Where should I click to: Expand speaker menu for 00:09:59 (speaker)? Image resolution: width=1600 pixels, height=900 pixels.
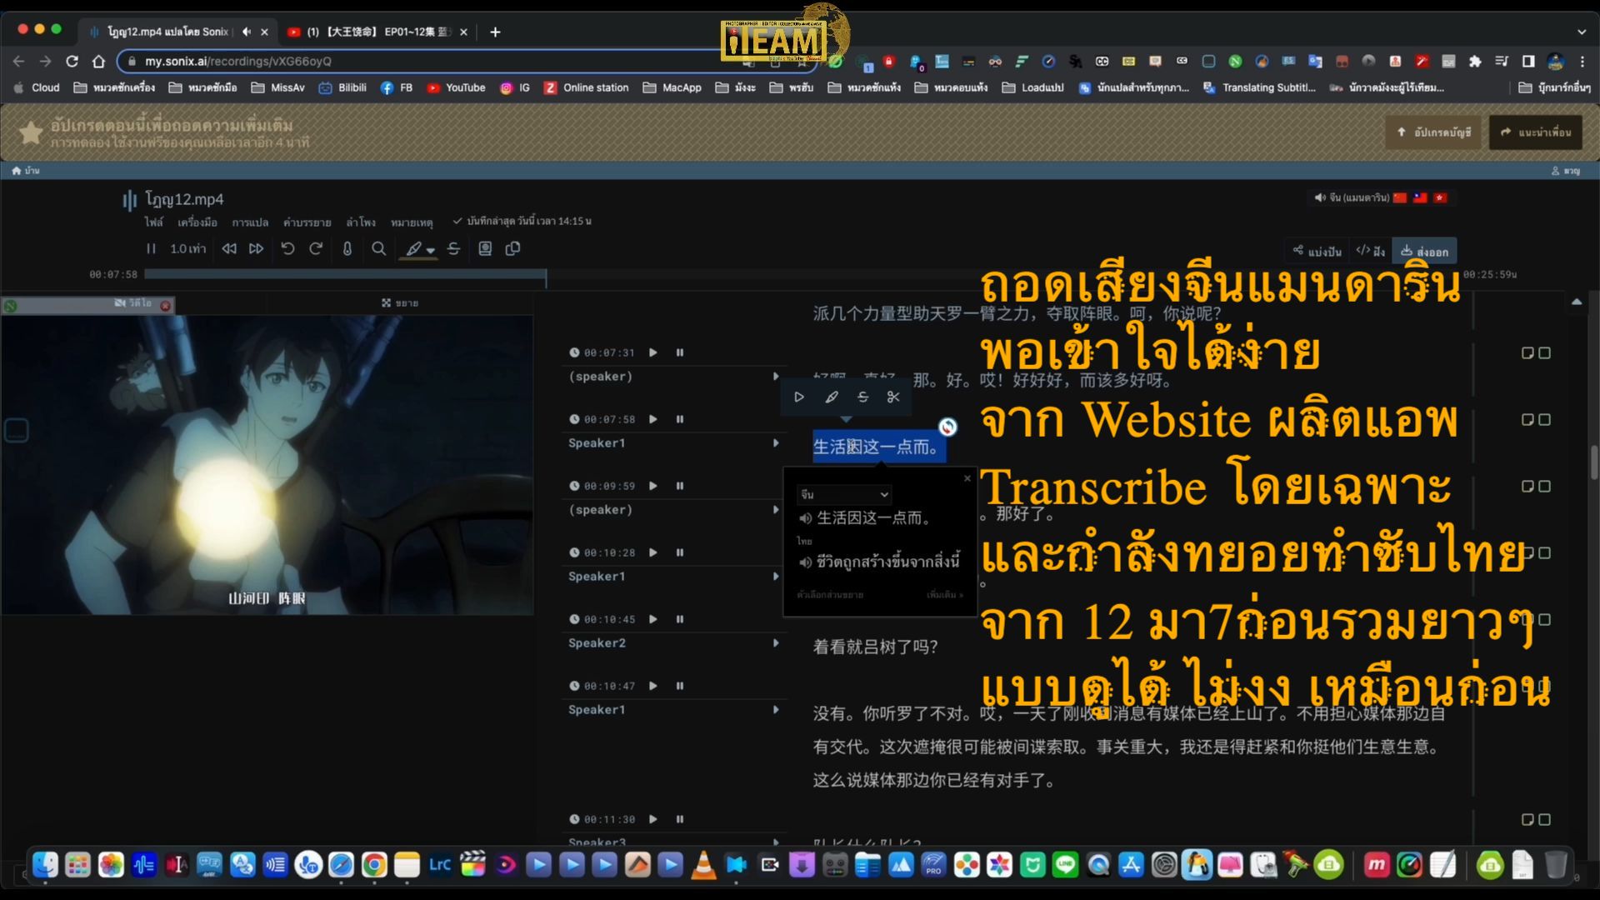click(776, 510)
